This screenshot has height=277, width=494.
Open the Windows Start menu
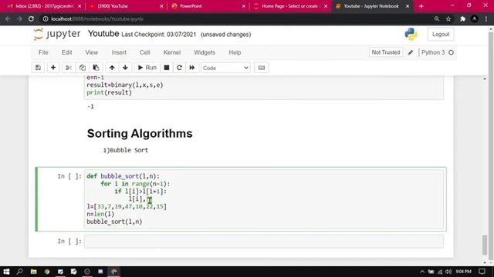6,272
